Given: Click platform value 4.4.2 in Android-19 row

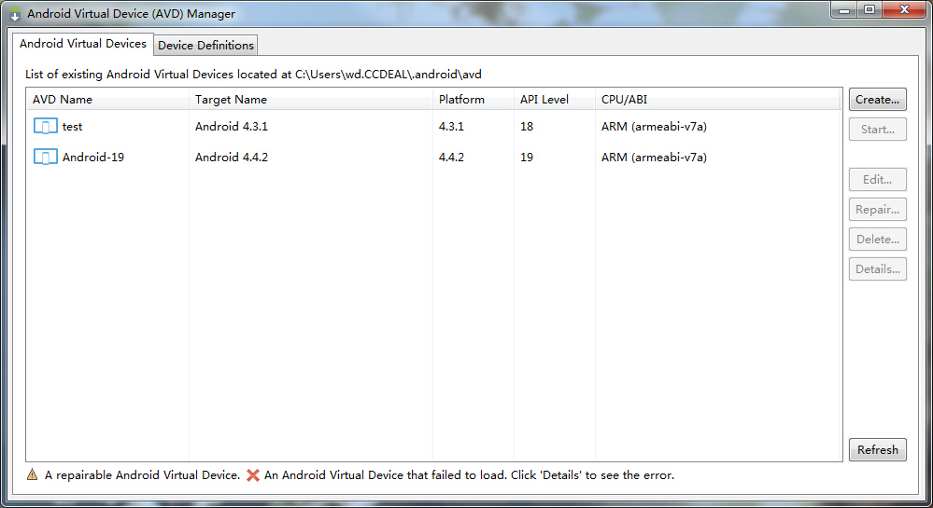Looking at the screenshot, I should click(451, 158).
